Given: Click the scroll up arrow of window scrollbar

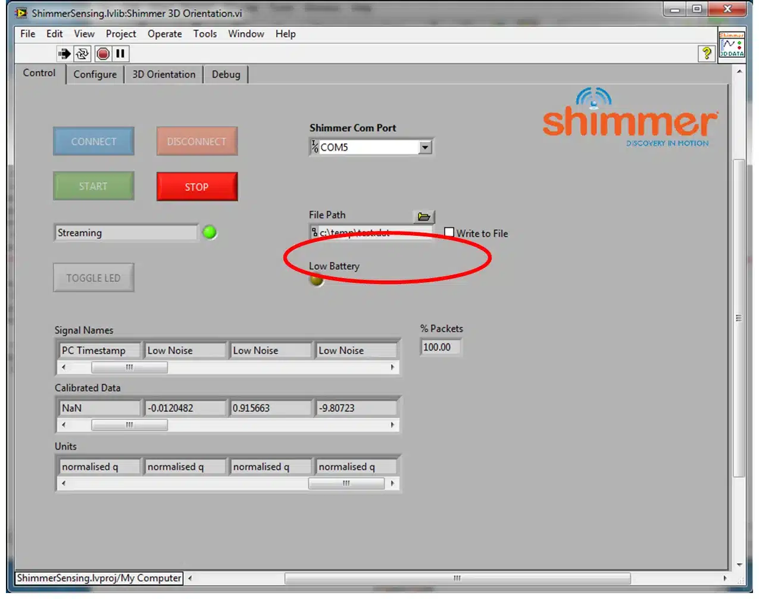Looking at the screenshot, I should [739, 71].
